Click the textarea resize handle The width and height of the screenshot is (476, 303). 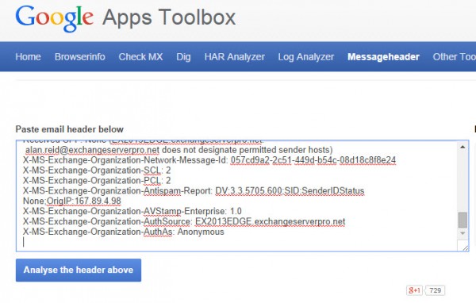pyautogui.click(x=466, y=248)
